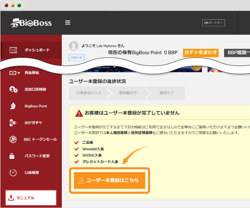Click the パートナー button
This screenshot has width=250, height=208.
point(214,23)
